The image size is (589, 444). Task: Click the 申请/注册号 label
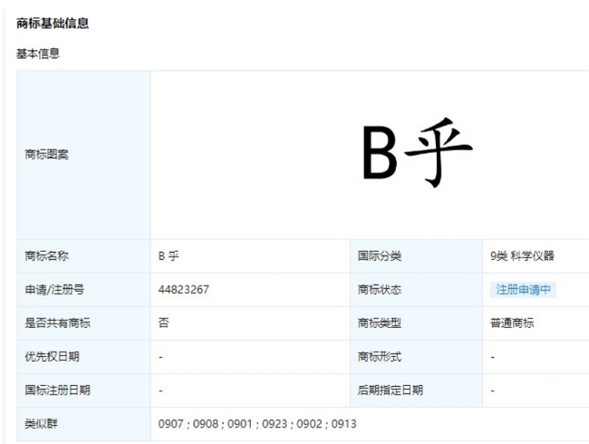click(54, 290)
